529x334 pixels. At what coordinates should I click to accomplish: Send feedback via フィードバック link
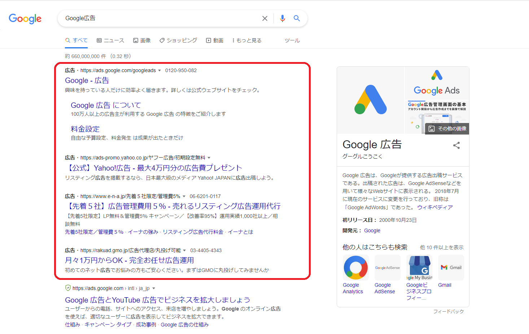point(449,311)
